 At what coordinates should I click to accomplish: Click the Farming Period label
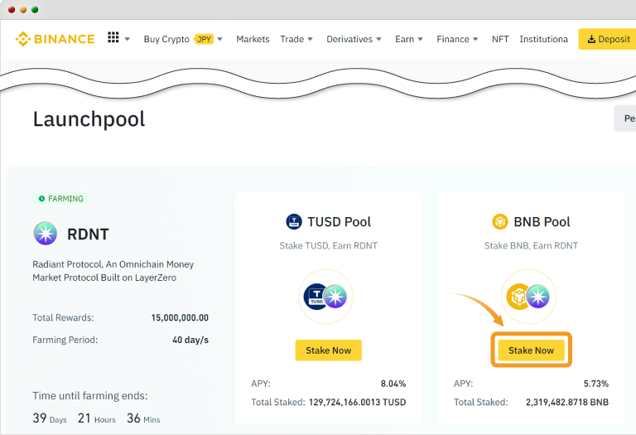point(65,340)
